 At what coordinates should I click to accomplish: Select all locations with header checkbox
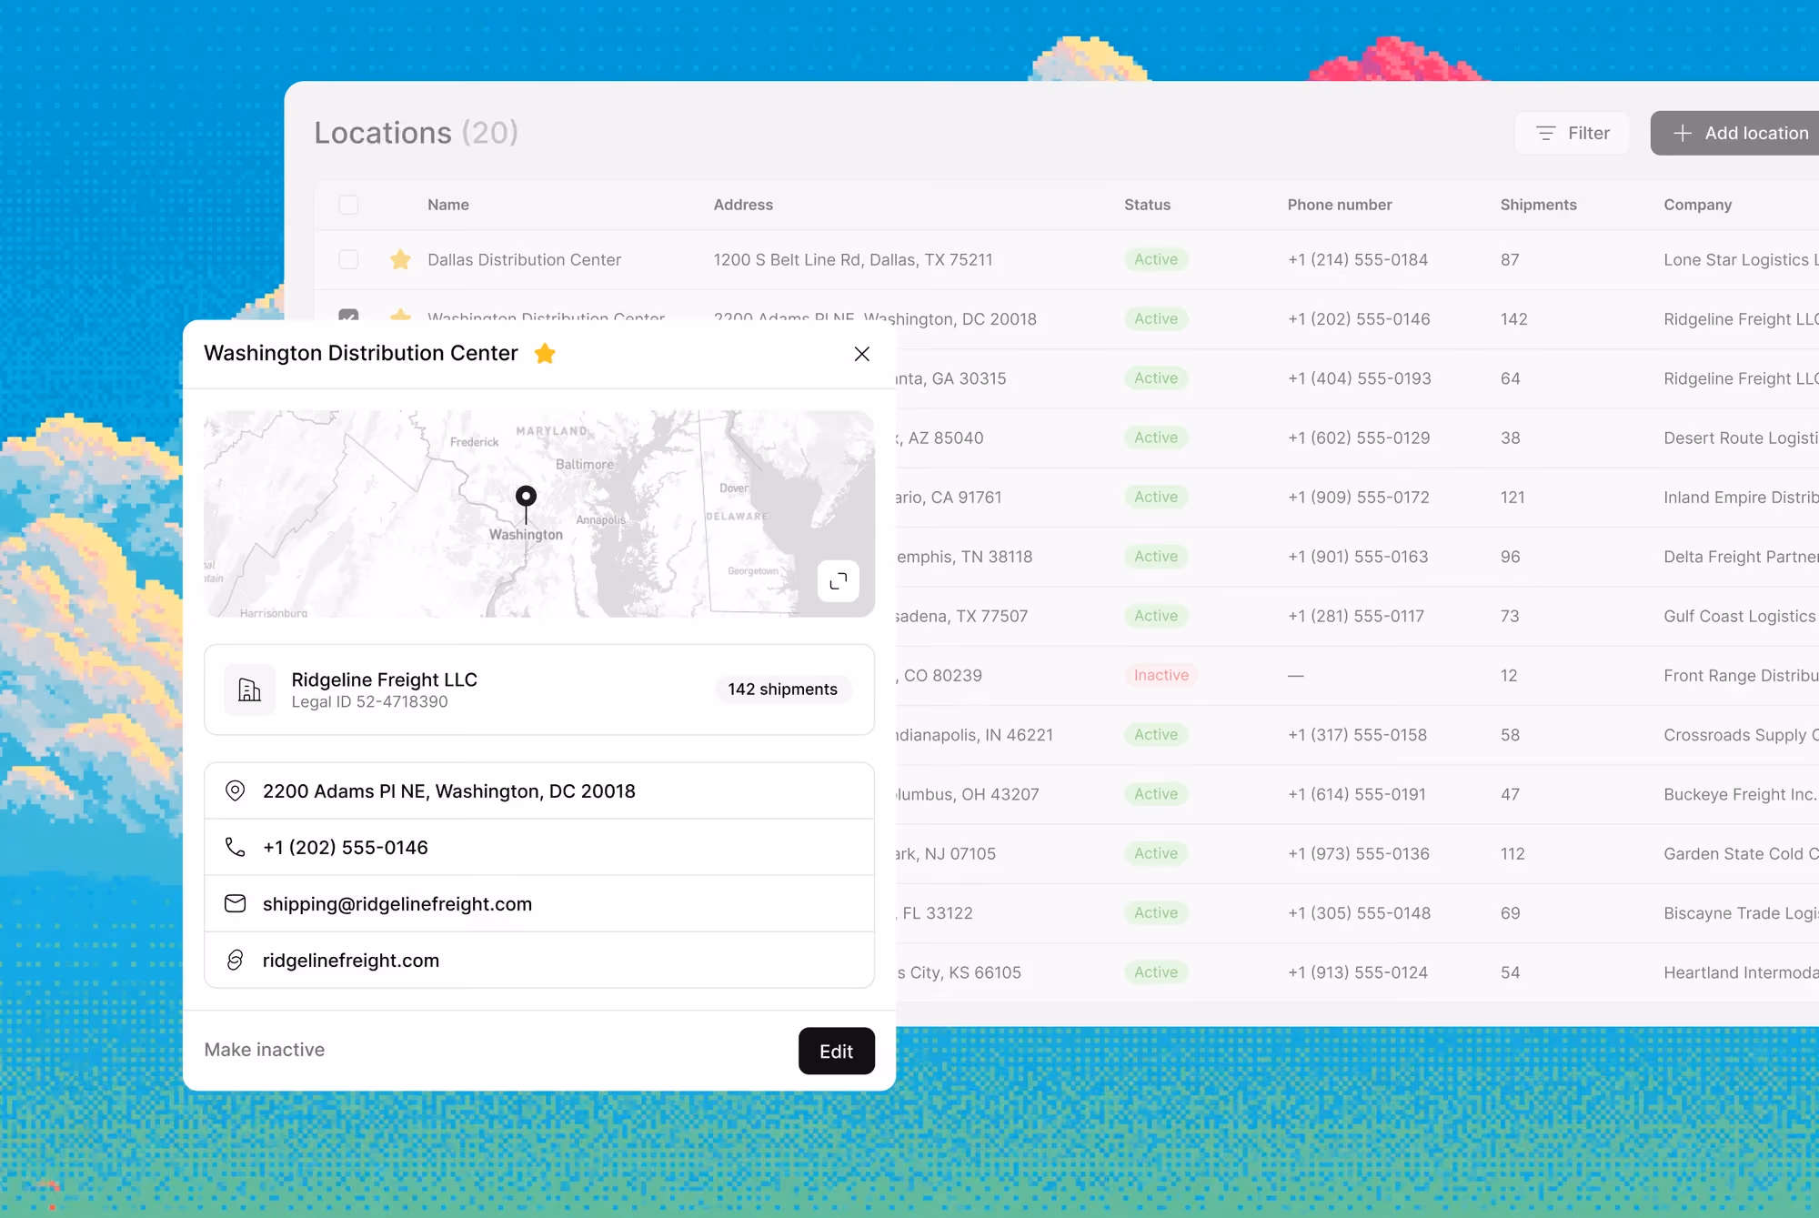pyautogui.click(x=348, y=205)
